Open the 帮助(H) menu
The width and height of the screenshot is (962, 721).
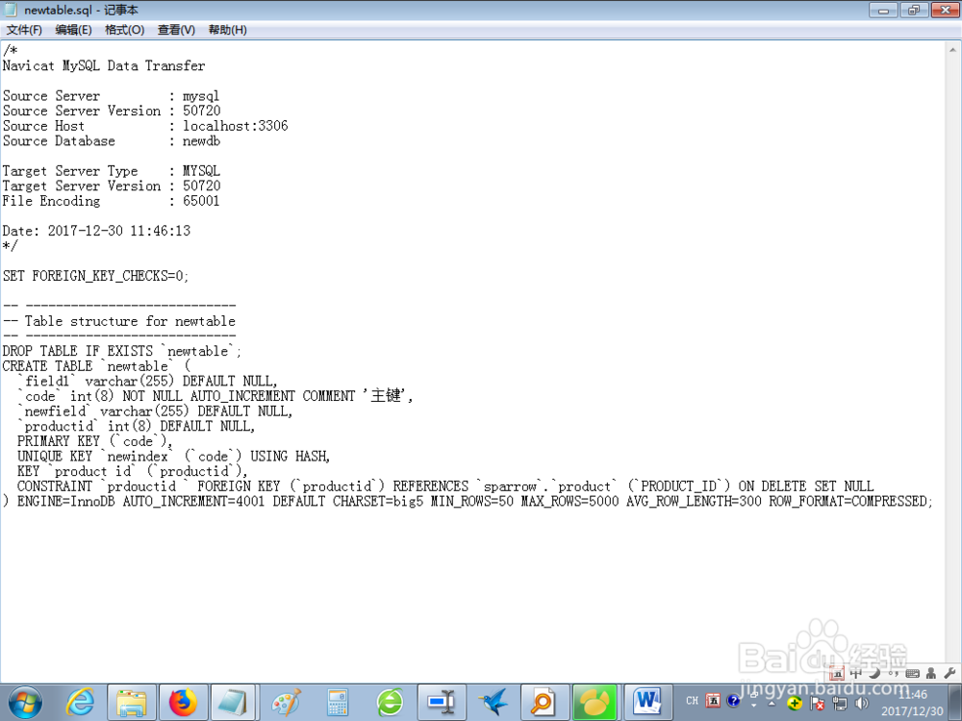click(228, 30)
